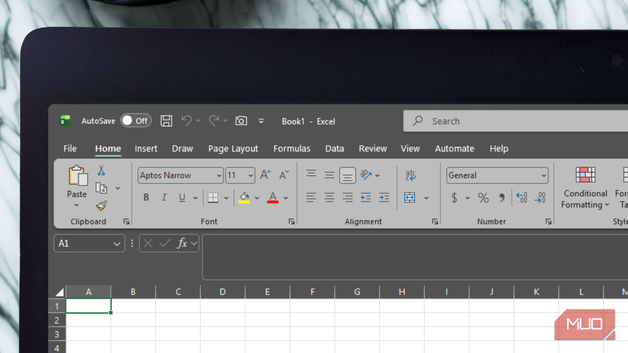Undo the last action
This screenshot has height=353, width=628.
point(186,121)
